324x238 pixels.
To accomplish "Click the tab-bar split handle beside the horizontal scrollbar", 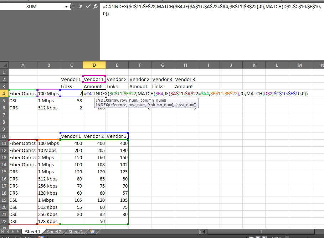I will 200,232.
